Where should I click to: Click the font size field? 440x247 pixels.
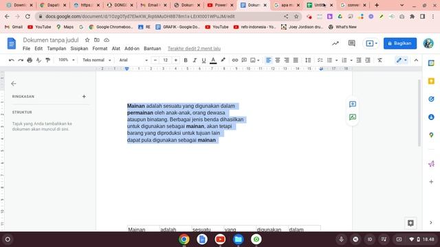[166, 60]
